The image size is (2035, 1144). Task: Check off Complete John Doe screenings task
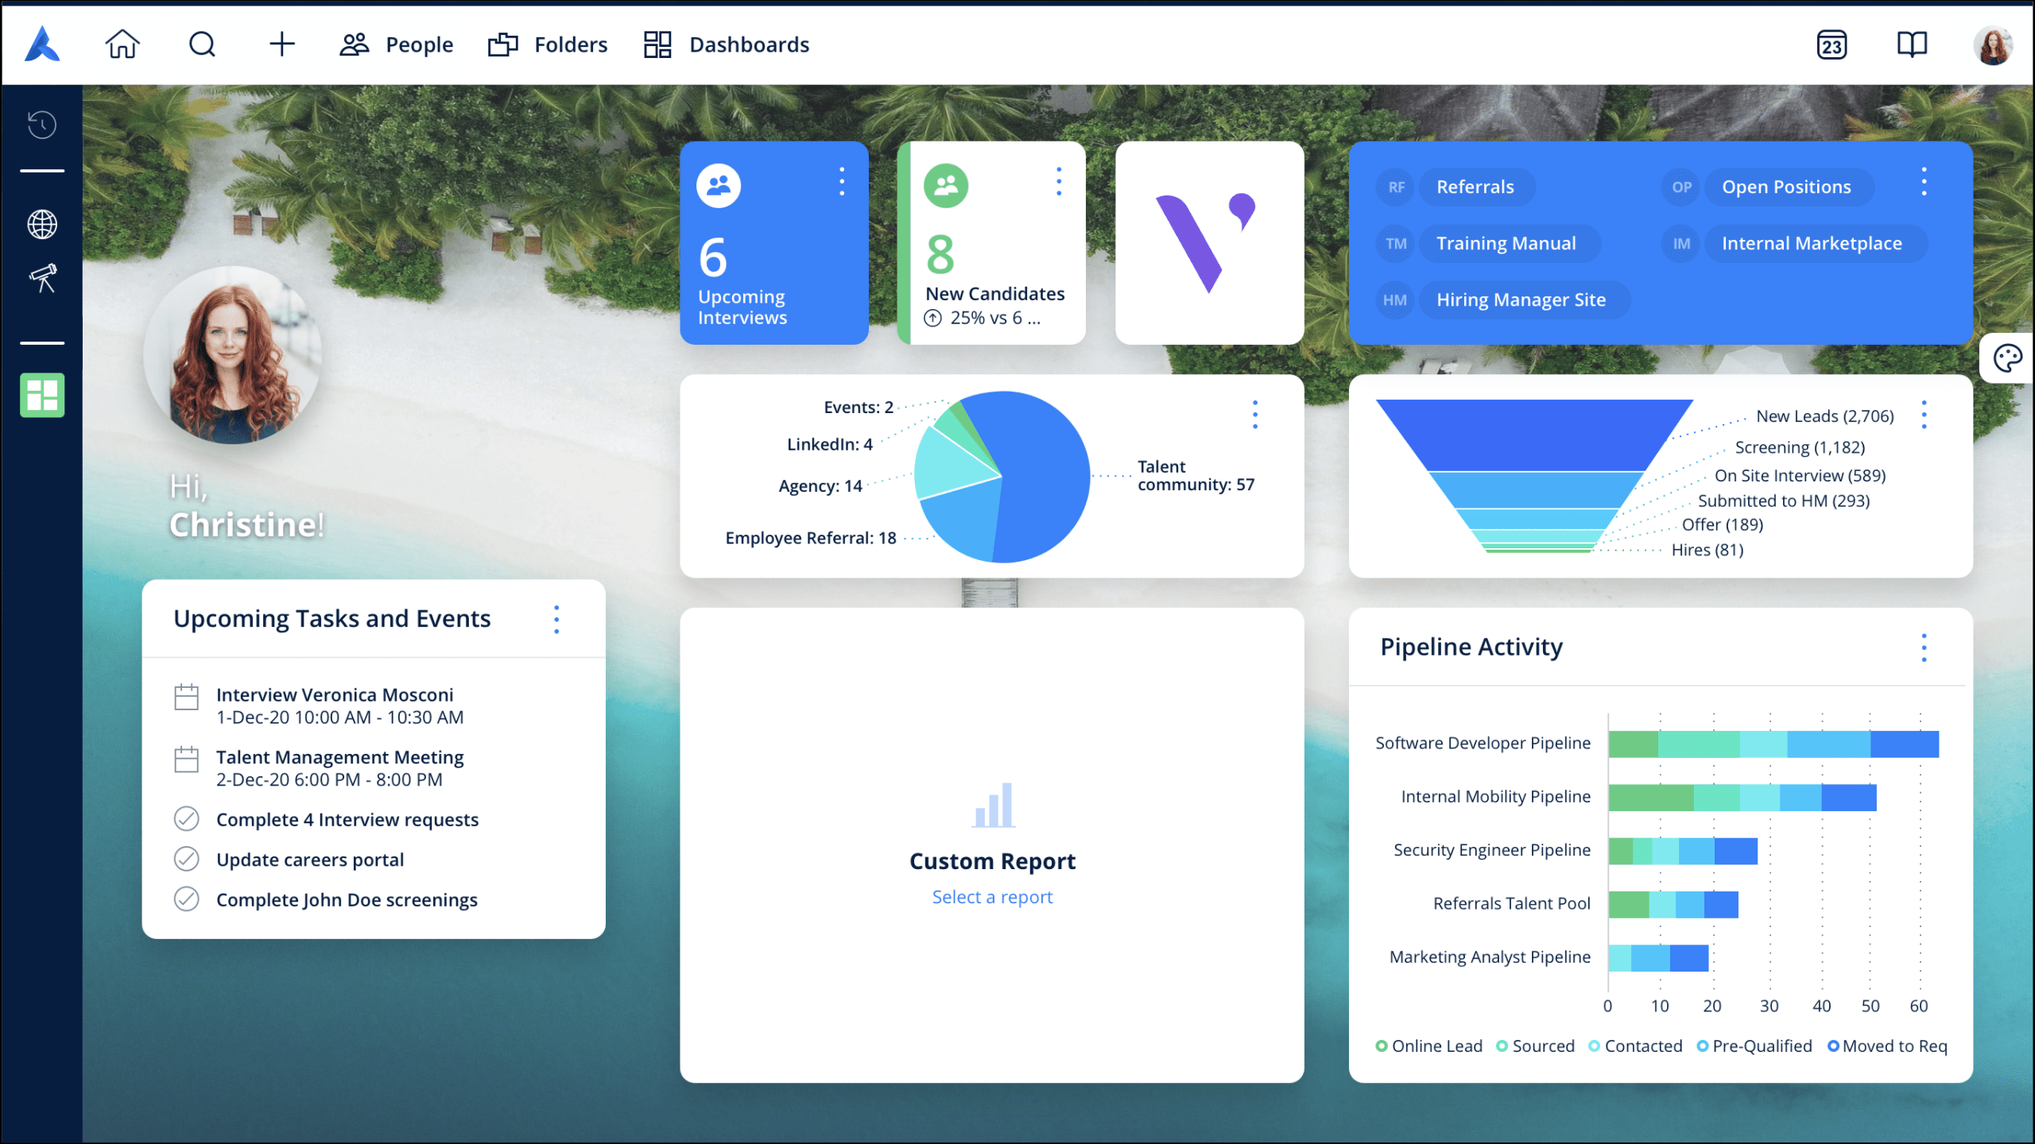[186, 899]
